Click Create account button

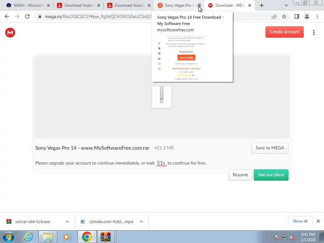click(284, 32)
